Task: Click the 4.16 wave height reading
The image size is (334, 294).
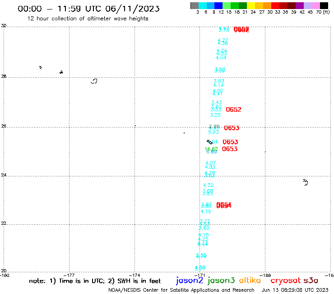Action: [204, 235]
